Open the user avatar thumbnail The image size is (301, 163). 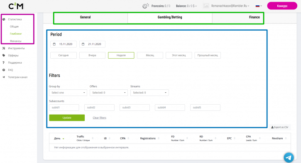coord(206,6)
